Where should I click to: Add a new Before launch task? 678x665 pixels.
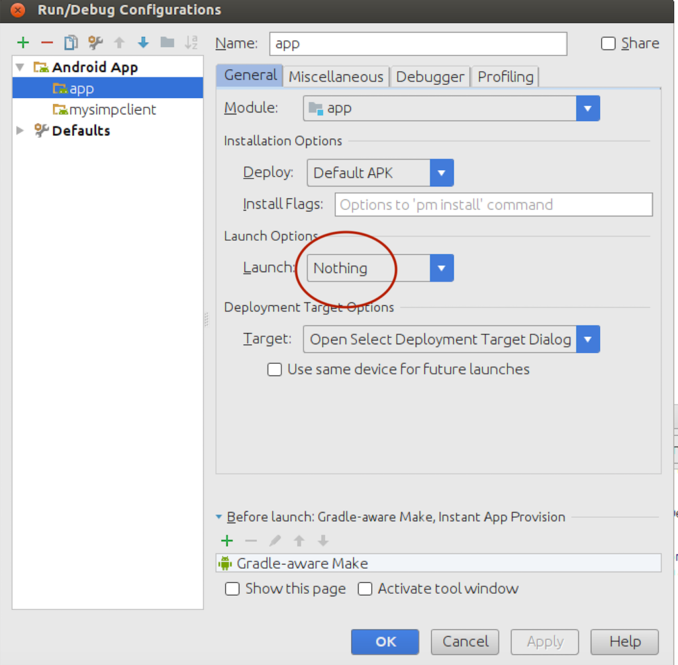pyautogui.click(x=227, y=540)
